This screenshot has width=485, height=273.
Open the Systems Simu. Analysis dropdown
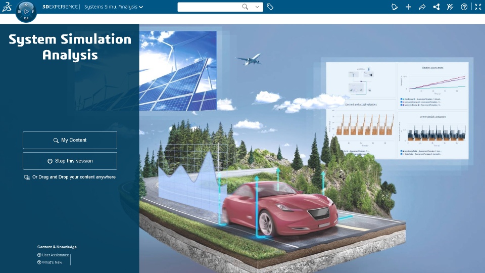[114, 7]
